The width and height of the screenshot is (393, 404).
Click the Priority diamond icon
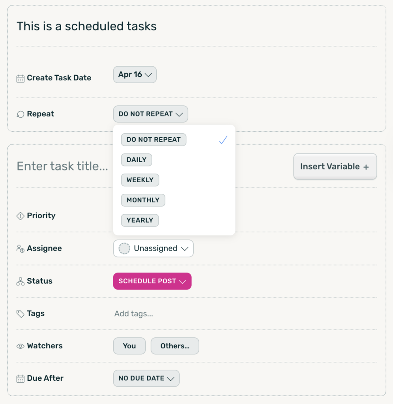click(20, 216)
